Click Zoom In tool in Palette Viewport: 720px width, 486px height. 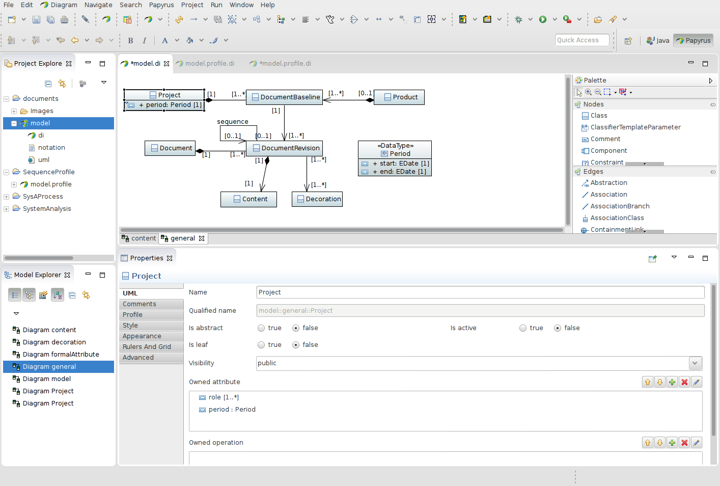(588, 92)
